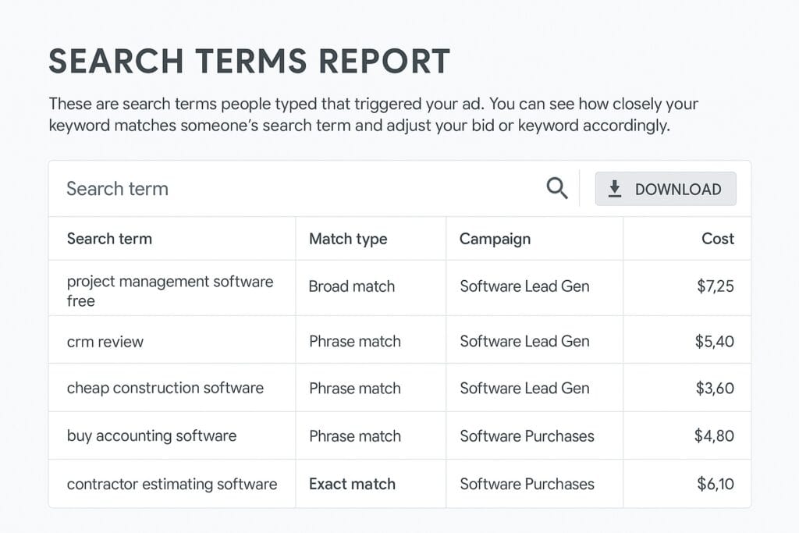799x533 pixels.
Task: Click the Campaign column header
Action: [x=495, y=239]
